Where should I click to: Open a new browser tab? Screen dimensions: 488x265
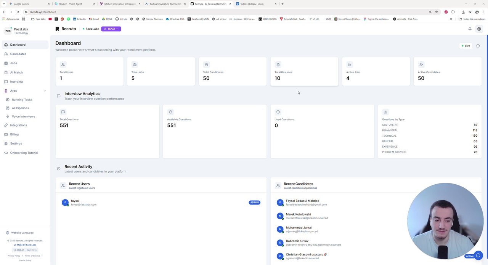pos(283,4)
